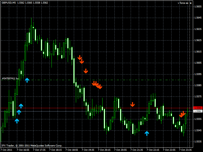Click the red down arrow above the 21:35 candles

coord(132,104)
